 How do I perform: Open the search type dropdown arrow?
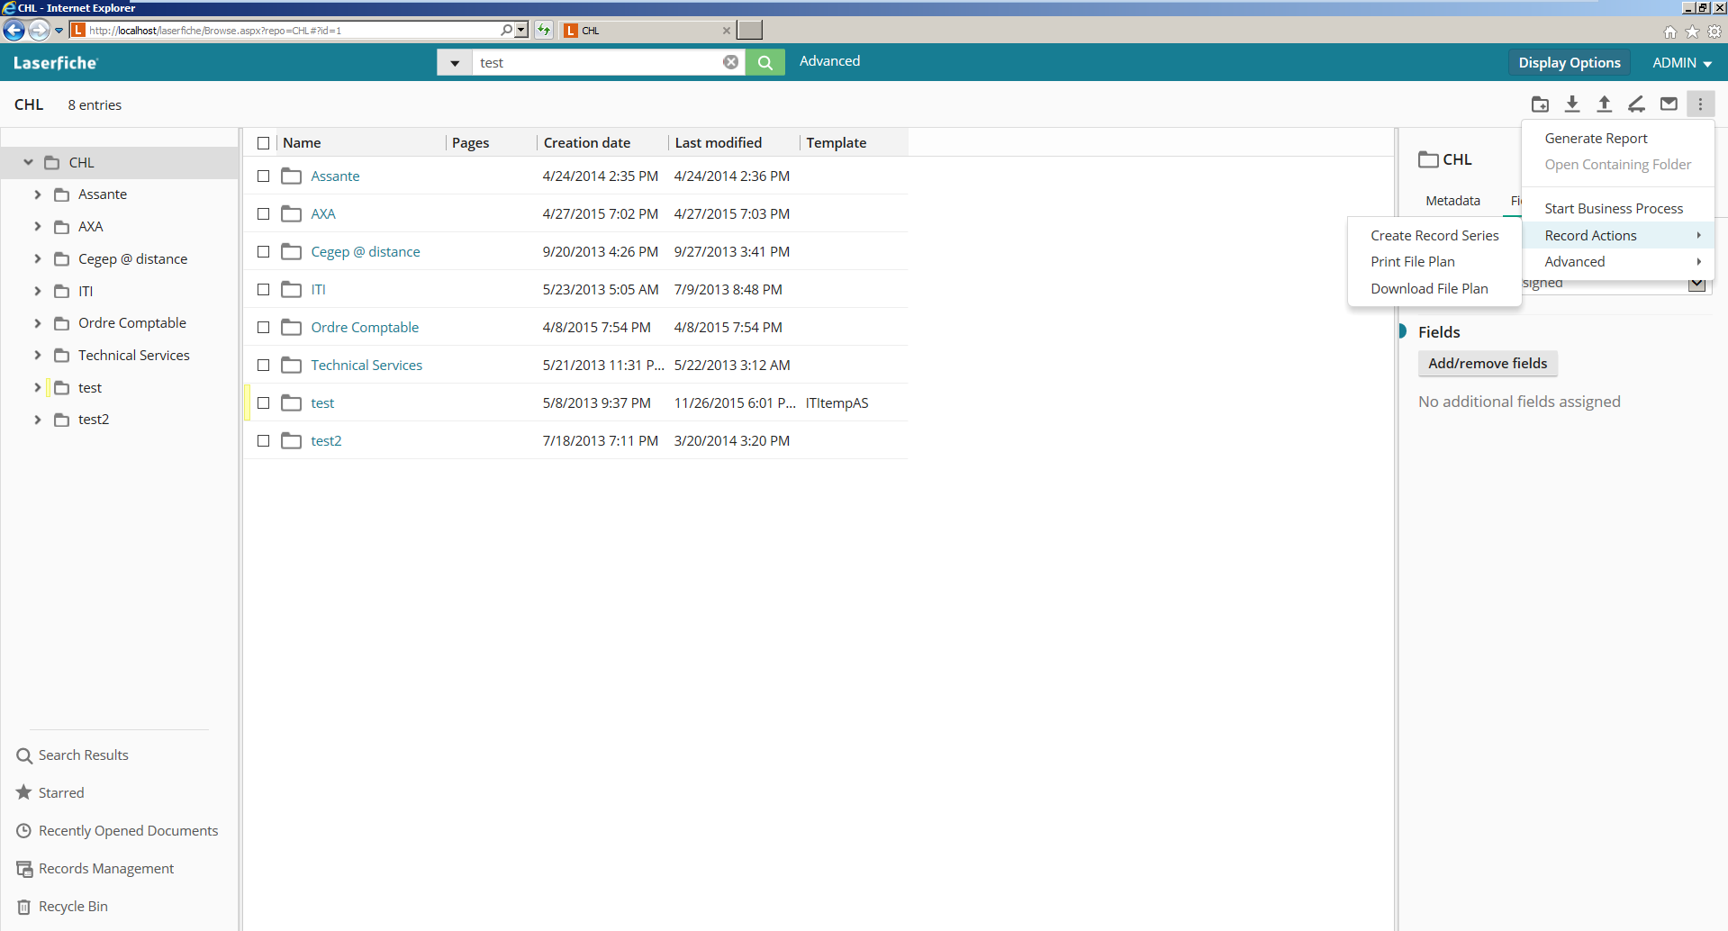click(455, 62)
